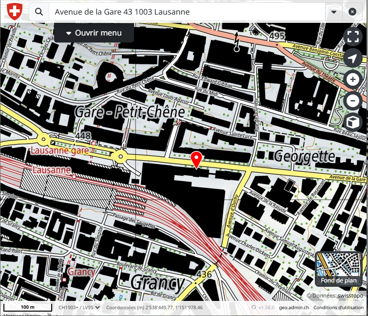Viewport: 368px width, 316px height.
Task: Toggle fullscreen map mode
Action: 353,37
